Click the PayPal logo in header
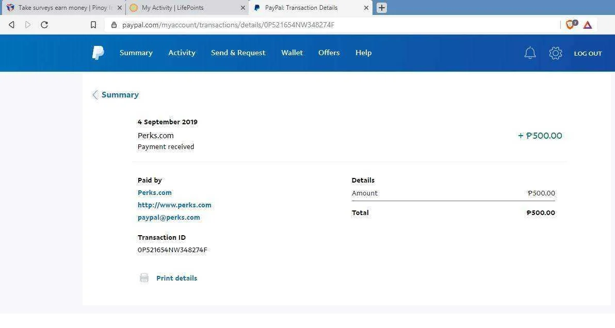 pos(98,53)
